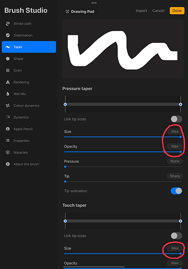Image resolution: width=188 pixels, height=269 pixels.
Task: Disable the Tip animation switch
Action: click(176, 191)
